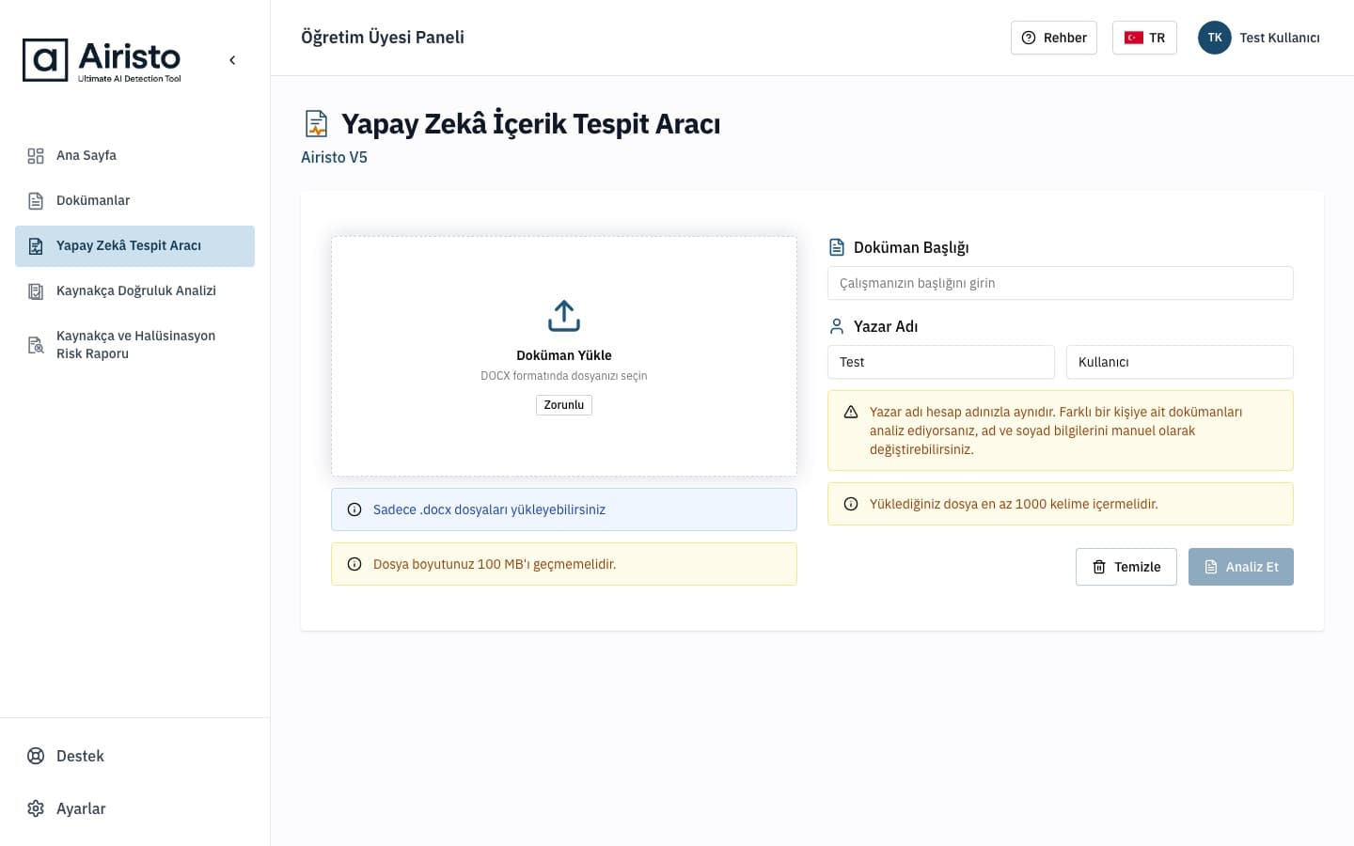The height and width of the screenshot is (846, 1354).
Task: Click the Ayarlar gear icon
Action: 36,808
